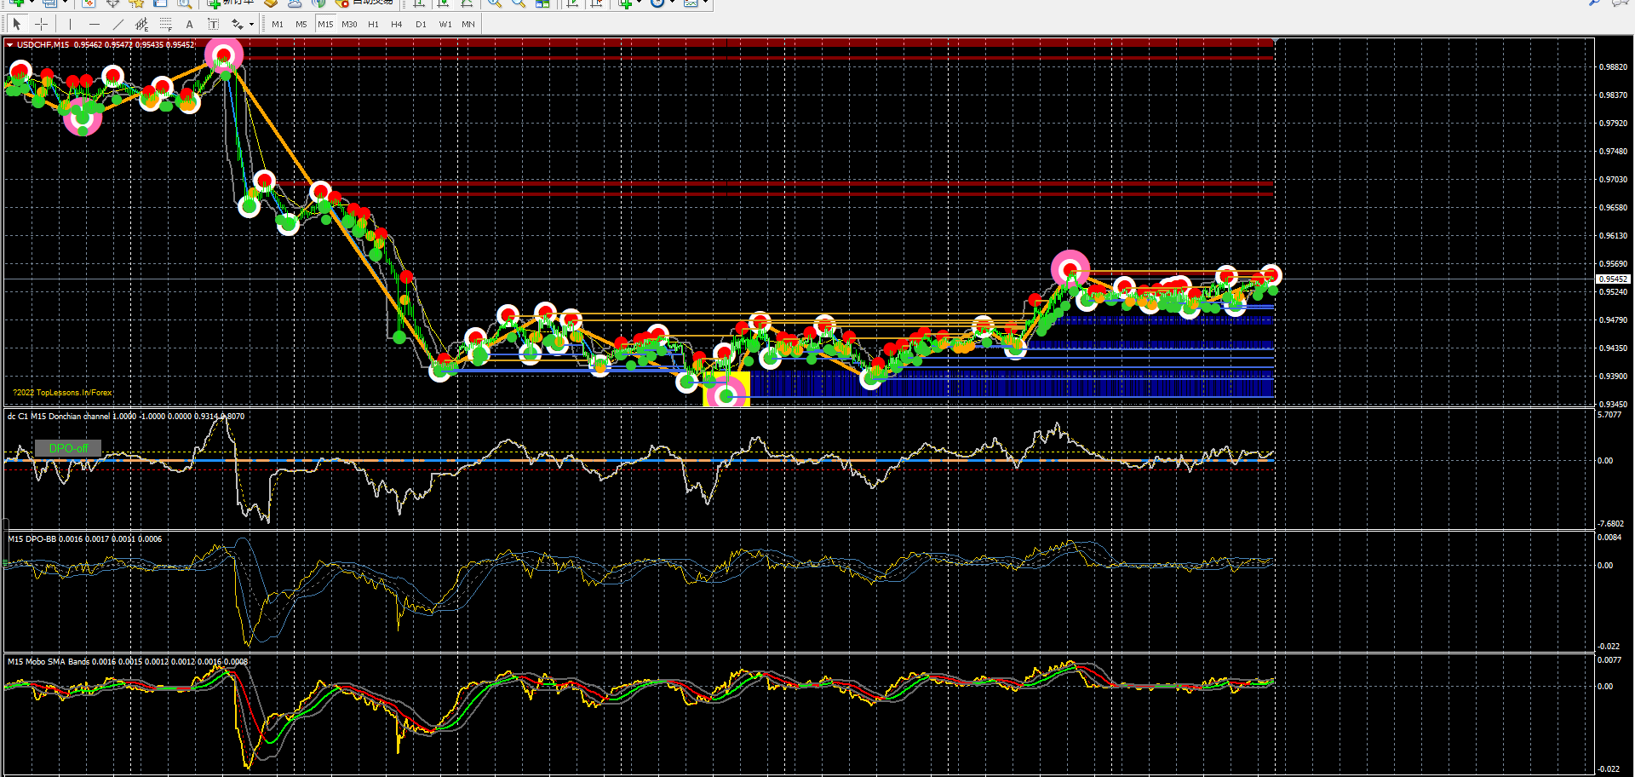Switch to the D1 timeframe tab

pyautogui.click(x=421, y=24)
